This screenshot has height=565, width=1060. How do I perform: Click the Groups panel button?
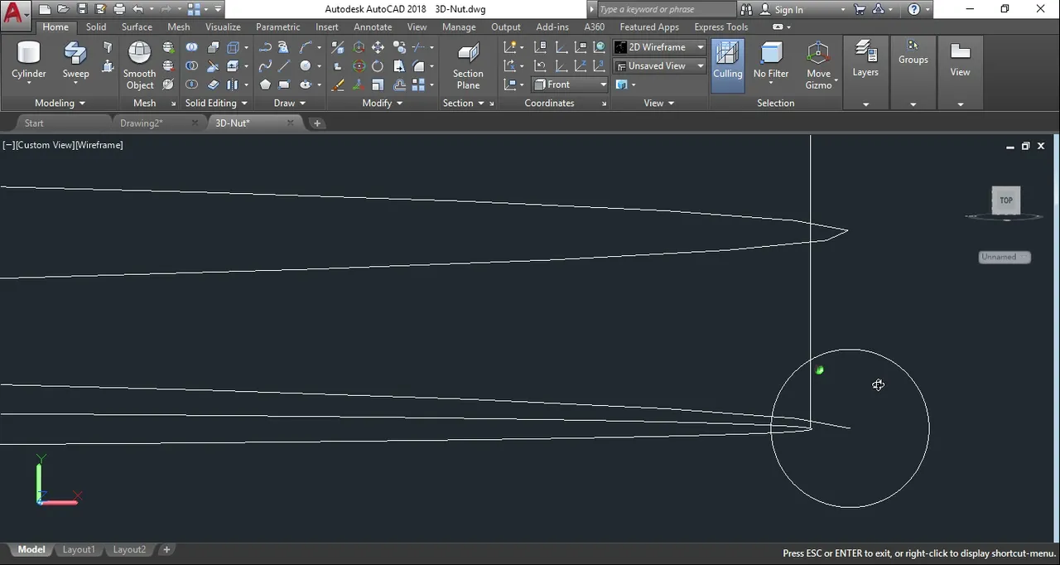pos(913,53)
